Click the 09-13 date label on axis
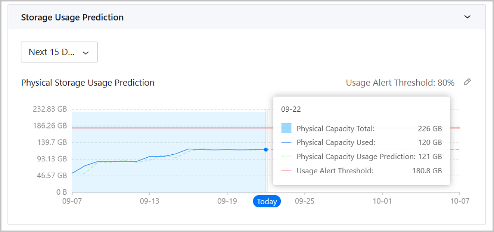Screen dimensions: 494x232 149,201
